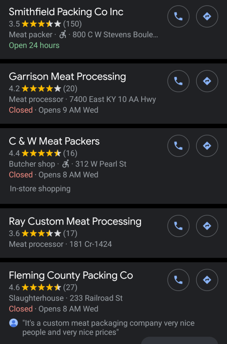Get directions to Ray Custom Meat Processing
Viewport: 227px width, 344px height.
[207, 226]
